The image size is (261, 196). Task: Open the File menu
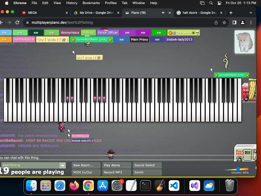[x=34, y=3]
